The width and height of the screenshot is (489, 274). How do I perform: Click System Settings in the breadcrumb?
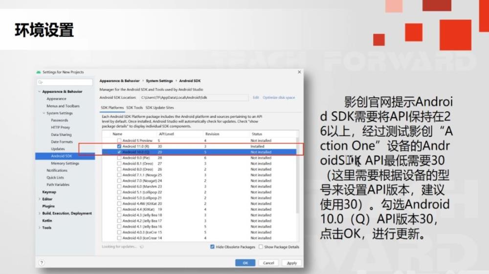click(x=159, y=81)
